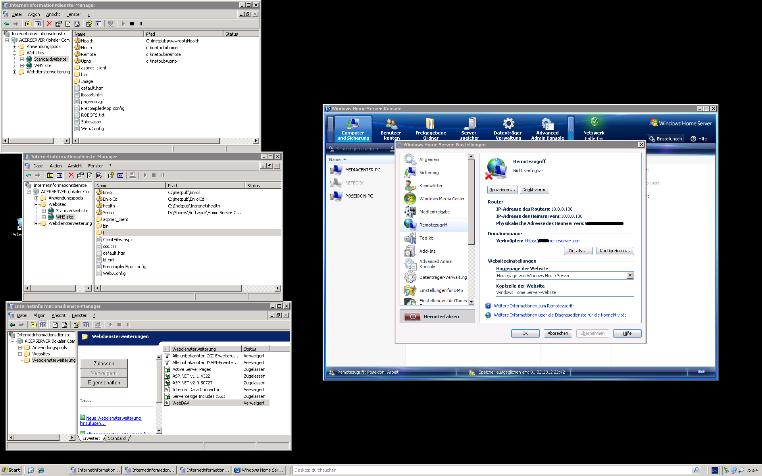Open Datenträger-Verwaltung toolbar tab
Viewport: 762px width, 476px height.
pyautogui.click(x=508, y=129)
